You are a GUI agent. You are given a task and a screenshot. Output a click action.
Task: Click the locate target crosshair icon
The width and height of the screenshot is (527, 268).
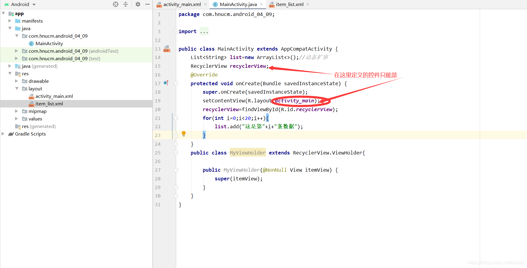116,4
